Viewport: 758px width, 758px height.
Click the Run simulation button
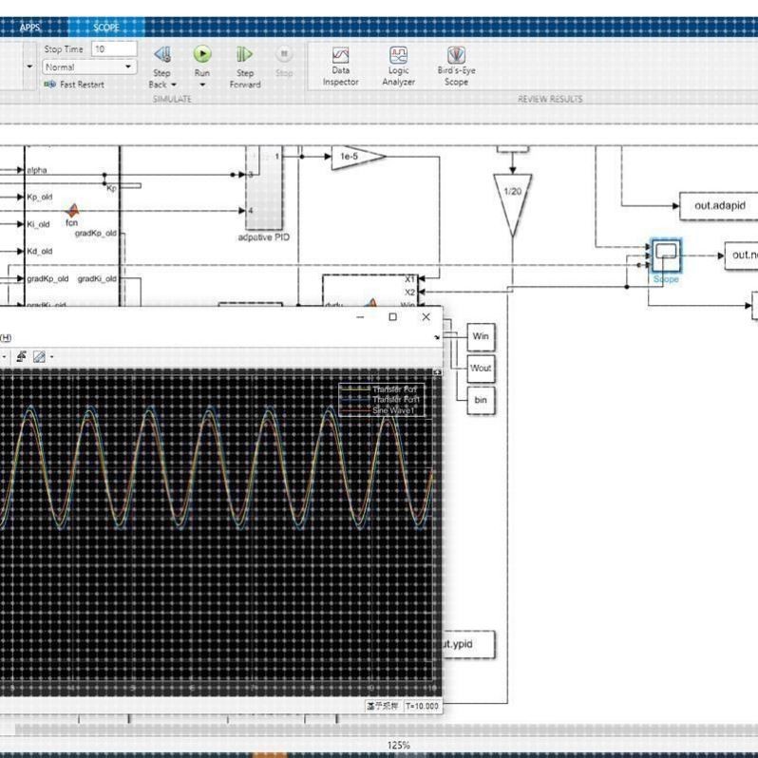(x=201, y=55)
